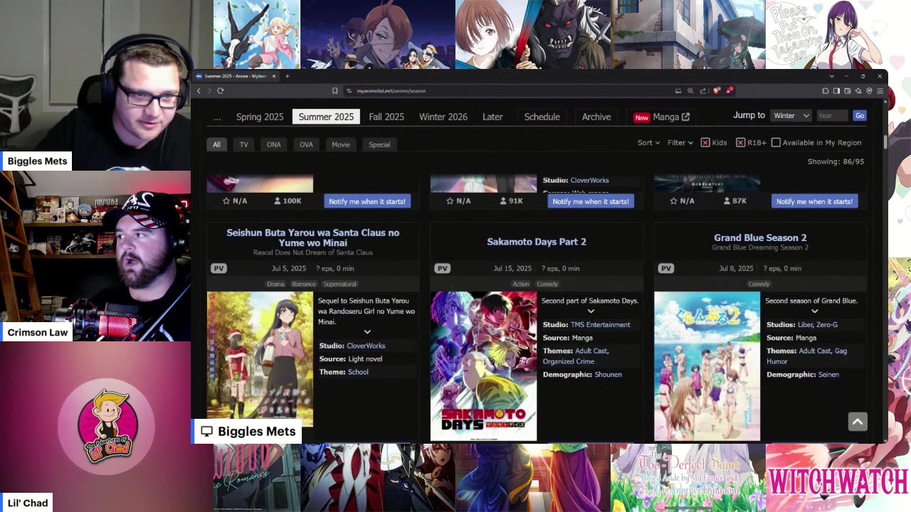This screenshot has height=512, width=911.
Task: Click the members icon showing 91K
Action: click(503, 201)
